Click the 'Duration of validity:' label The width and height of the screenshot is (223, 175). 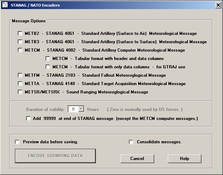tap(45, 109)
